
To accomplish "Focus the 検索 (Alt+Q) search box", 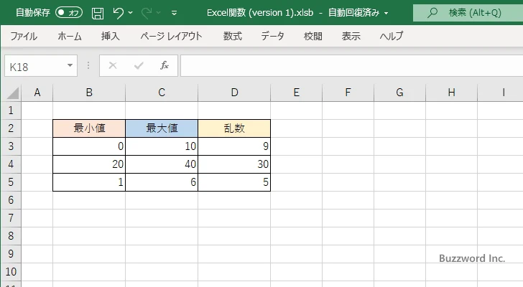I will click(x=468, y=13).
